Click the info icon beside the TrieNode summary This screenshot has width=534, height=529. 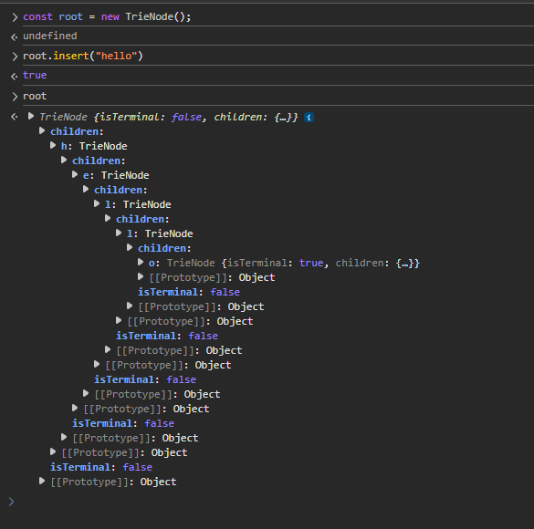pyautogui.click(x=309, y=118)
